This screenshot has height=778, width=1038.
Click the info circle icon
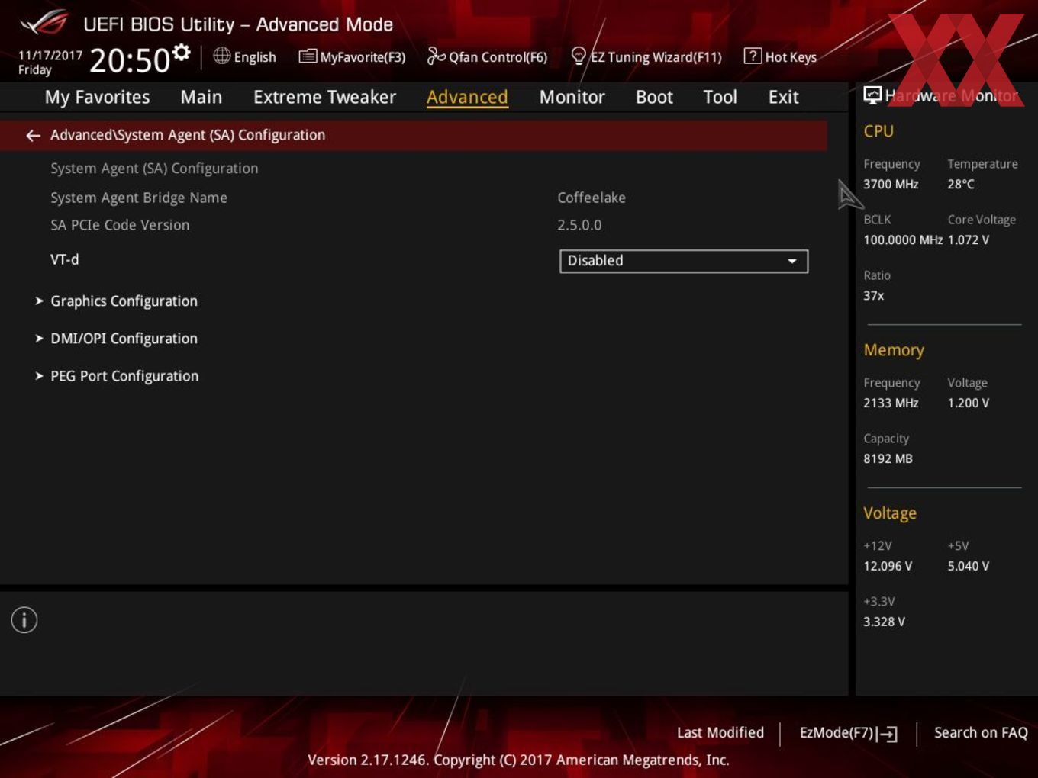[24, 620]
